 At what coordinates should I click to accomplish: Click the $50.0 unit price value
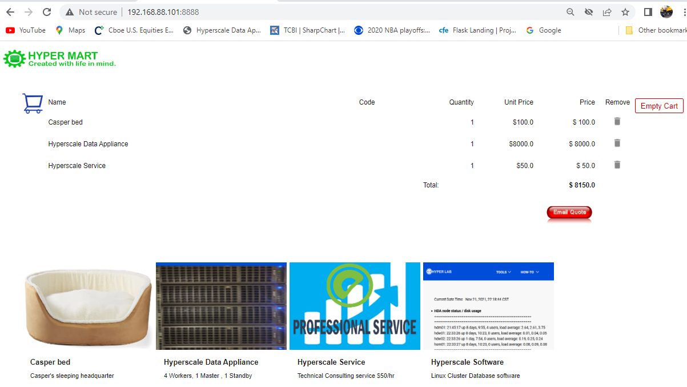pos(525,166)
